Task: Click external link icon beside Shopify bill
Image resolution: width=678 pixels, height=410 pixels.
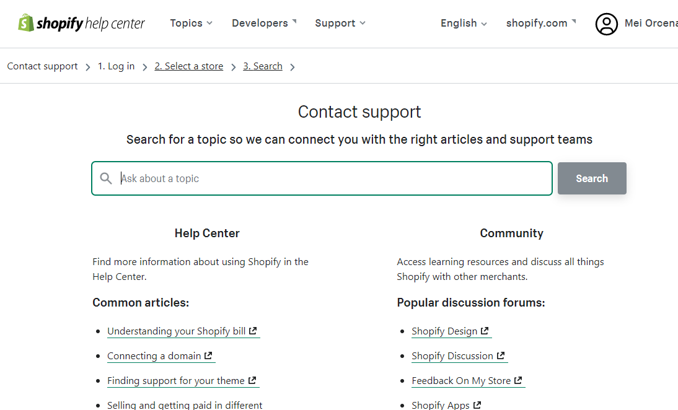Action: (253, 331)
